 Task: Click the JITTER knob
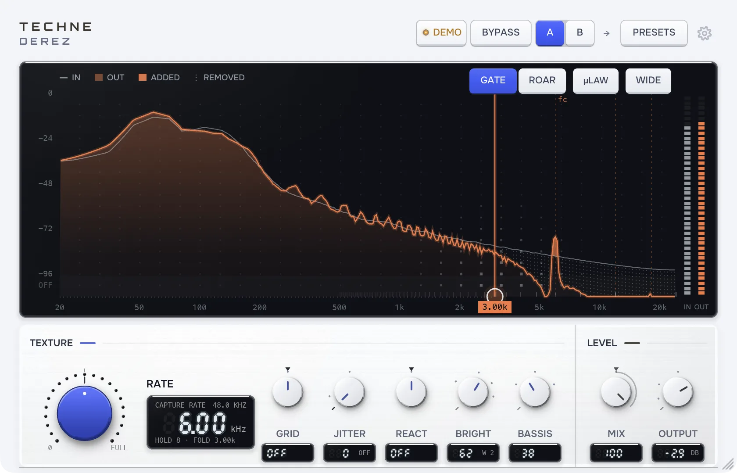tap(350, 392)
